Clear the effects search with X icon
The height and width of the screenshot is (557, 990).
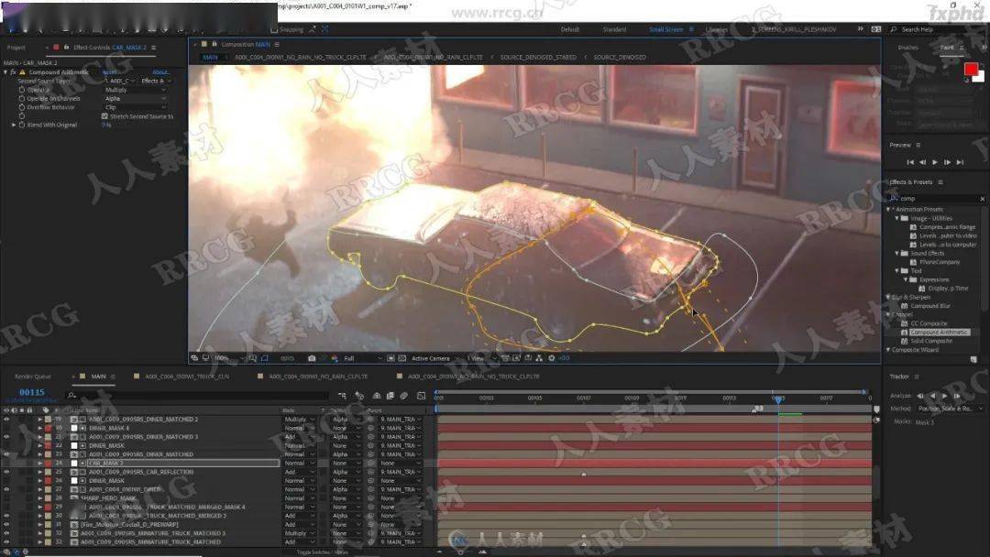tap(982, 199)
